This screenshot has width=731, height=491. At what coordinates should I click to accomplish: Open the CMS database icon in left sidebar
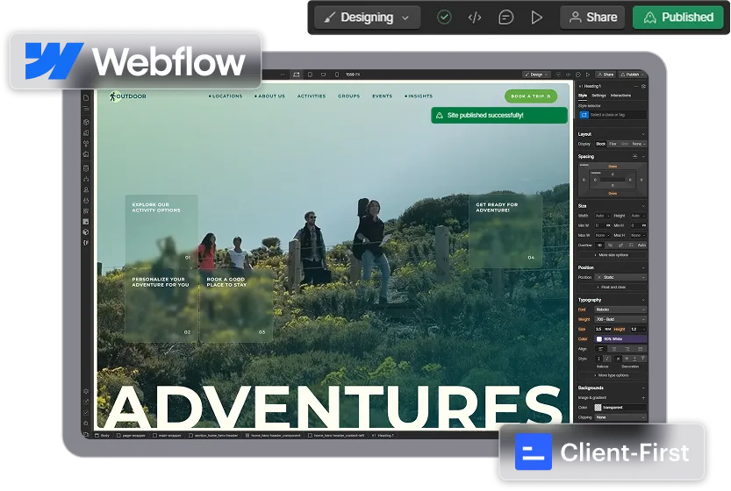pyautogui.click(x=86, y=168)
